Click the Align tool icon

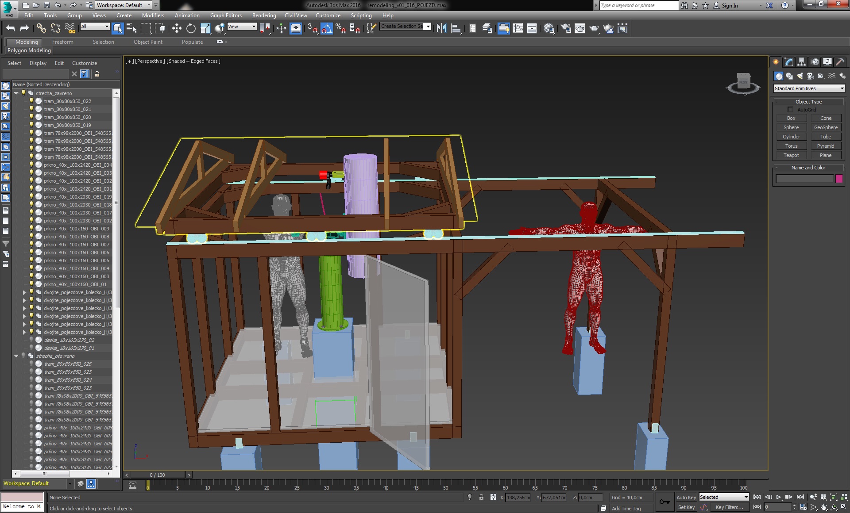point(456,28)
